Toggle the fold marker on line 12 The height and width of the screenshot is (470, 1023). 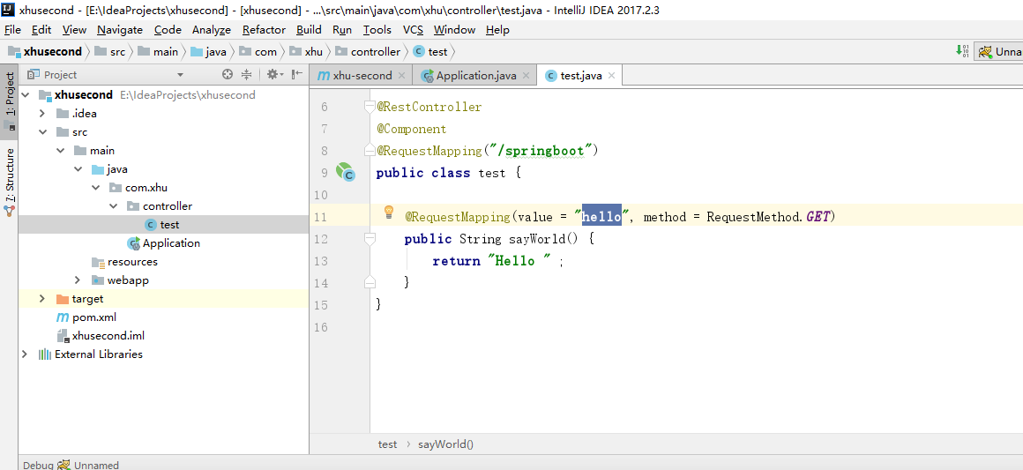[370, 239]
